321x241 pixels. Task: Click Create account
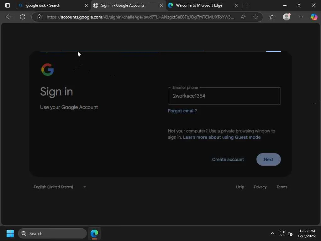pyautogui.click(x=228, y=159)
